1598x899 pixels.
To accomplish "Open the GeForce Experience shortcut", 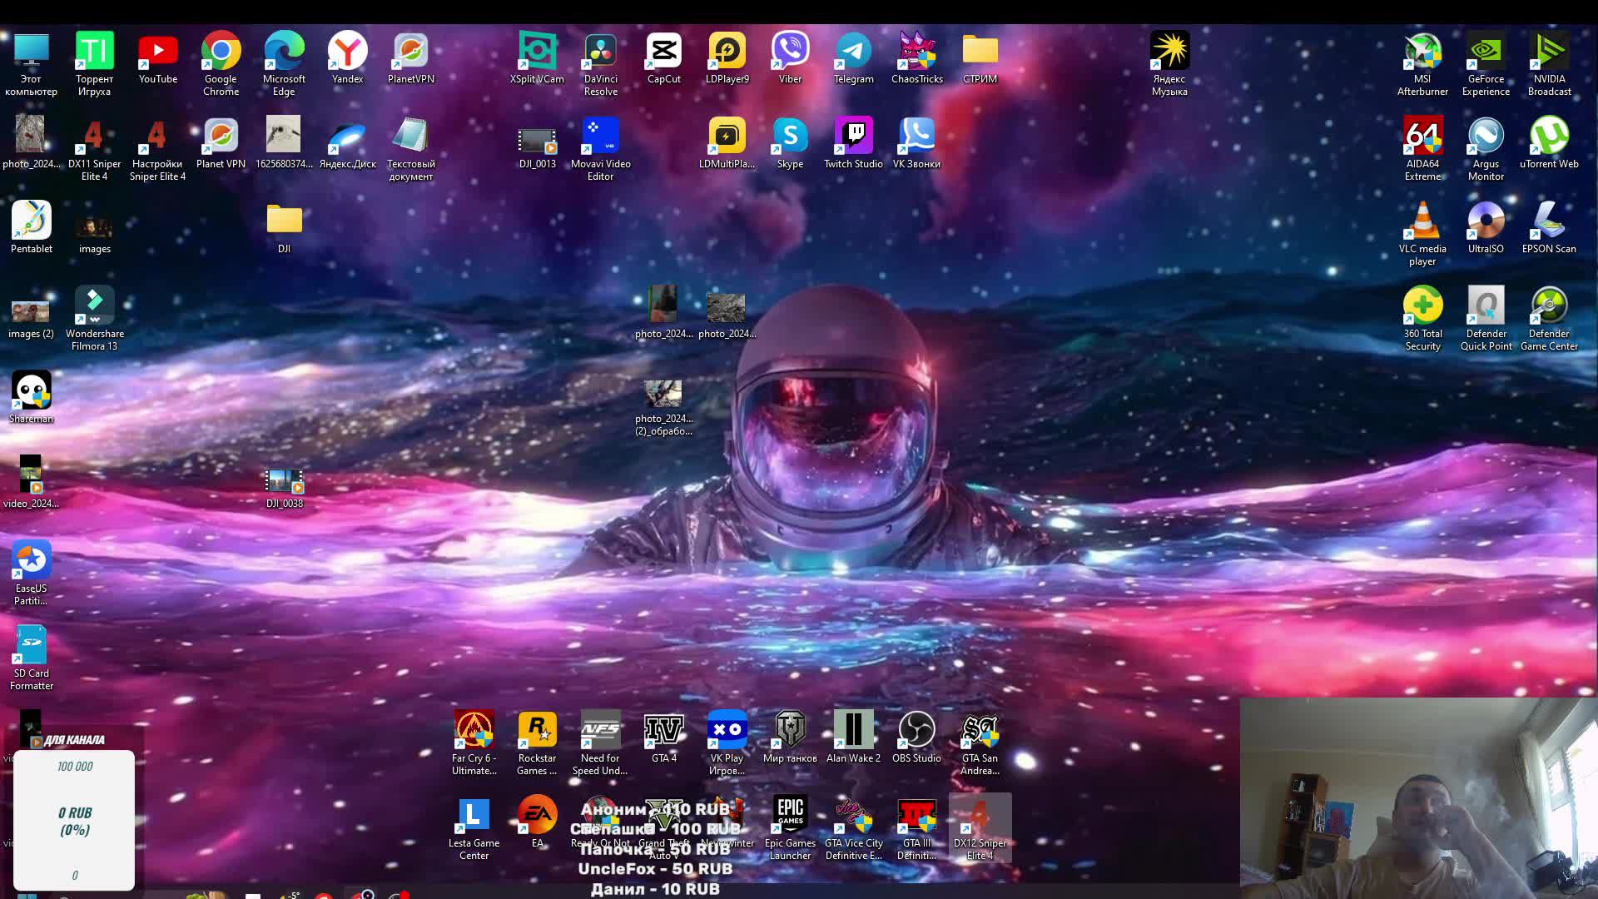I will click(x=1486, y=52).
